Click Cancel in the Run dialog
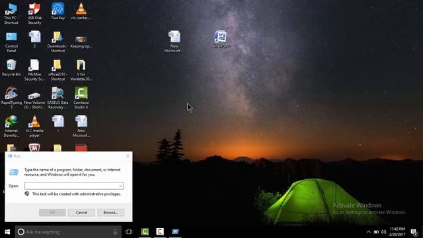This screenshot has width=423, height=238. pyautogui.click(x=81, y=213)
